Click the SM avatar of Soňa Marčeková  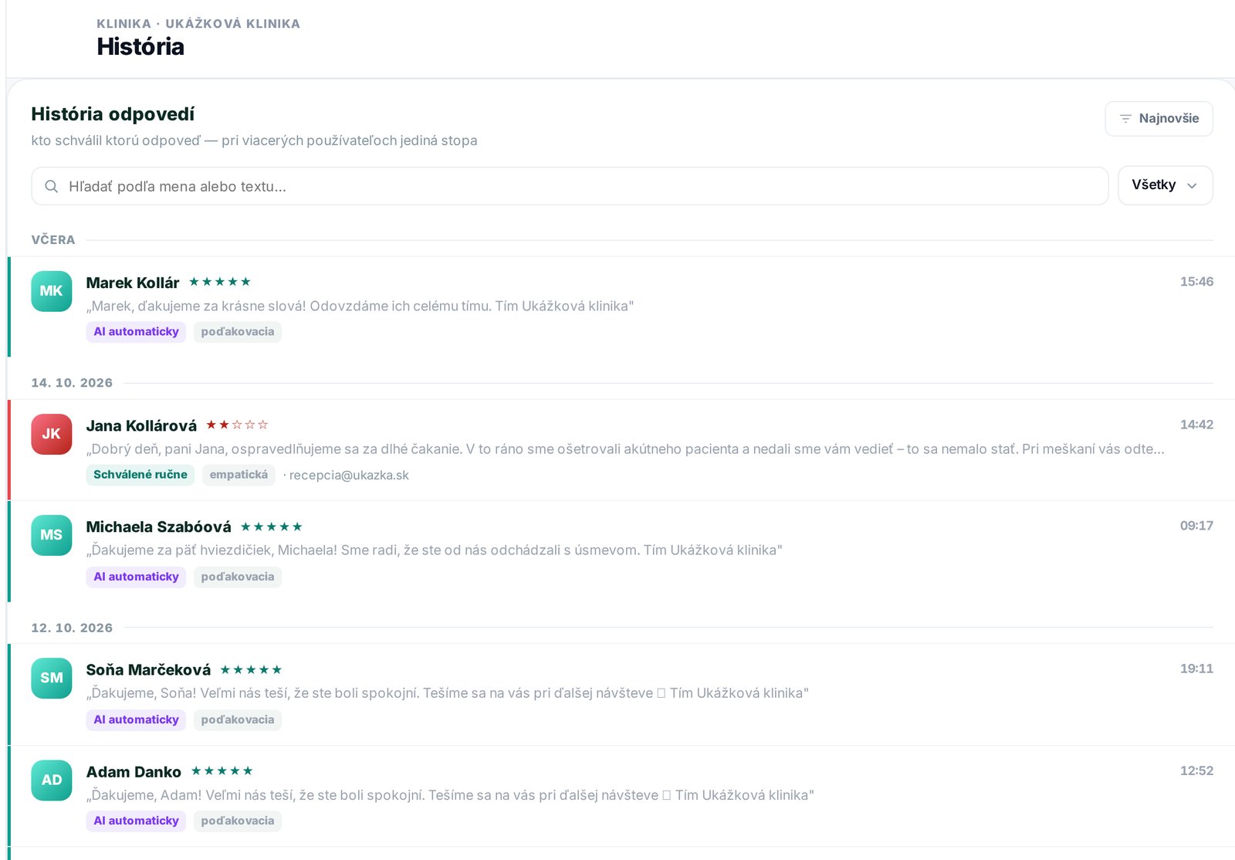point(52,678)
